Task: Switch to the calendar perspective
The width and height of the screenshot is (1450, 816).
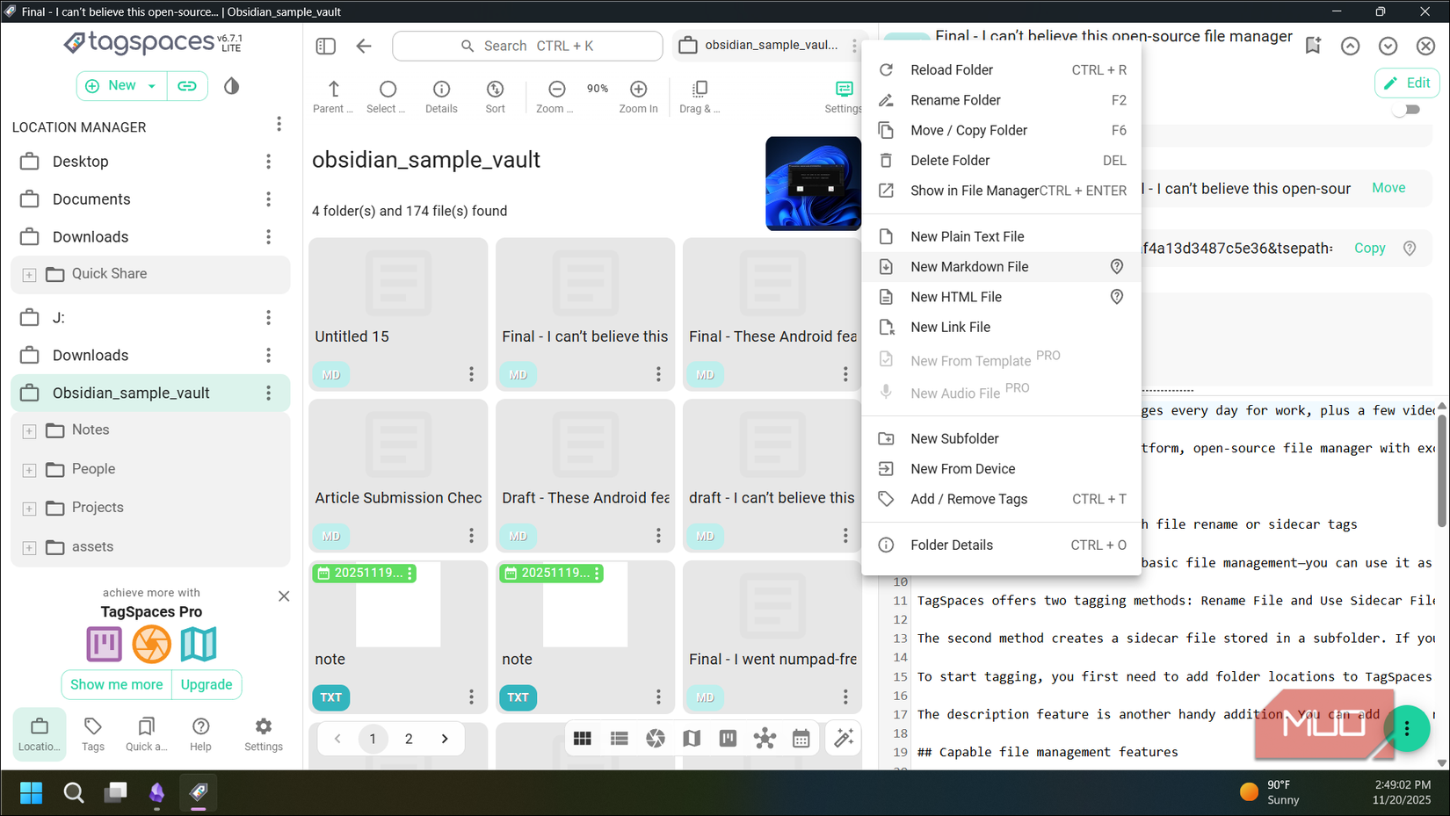Action: click(x=801, y=739)
